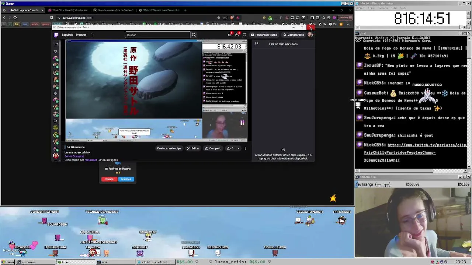Click the Editar clip button
This screenshot has width=472, height=265.
tap(193, 148)
